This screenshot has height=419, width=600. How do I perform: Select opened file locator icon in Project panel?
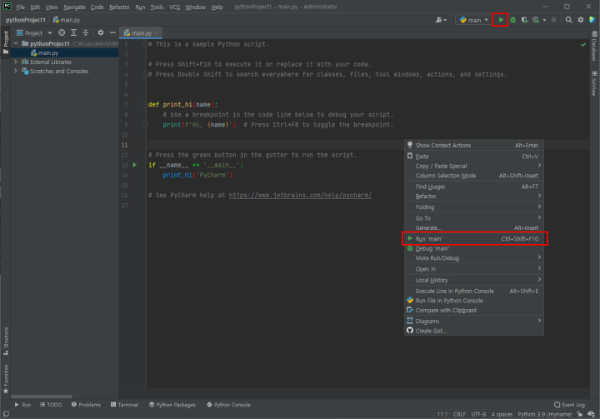pyautogui.click(x=62, y=33)
